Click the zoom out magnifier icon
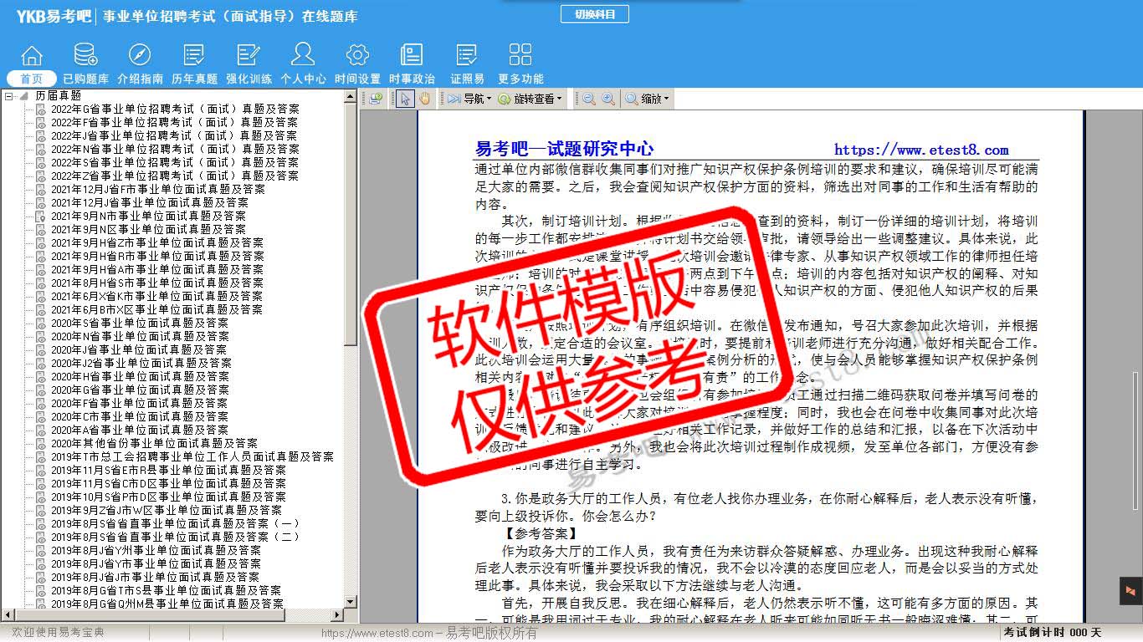1143x642 pixels. click(x=589, y=99)
